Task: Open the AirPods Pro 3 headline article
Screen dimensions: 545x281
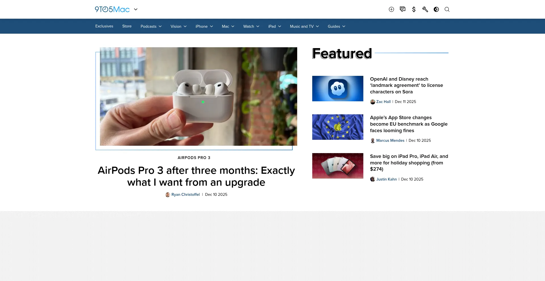Action: click(x=196, y=176)
